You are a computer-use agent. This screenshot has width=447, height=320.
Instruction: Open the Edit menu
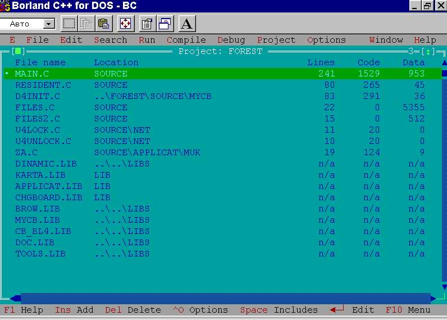click(x=71, y=40)
